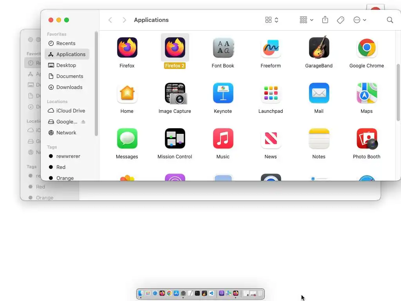The width and height of the screenshot is (401, 301).
Task: Open Safari from the Dock
Action: click(x=155, y=293)
